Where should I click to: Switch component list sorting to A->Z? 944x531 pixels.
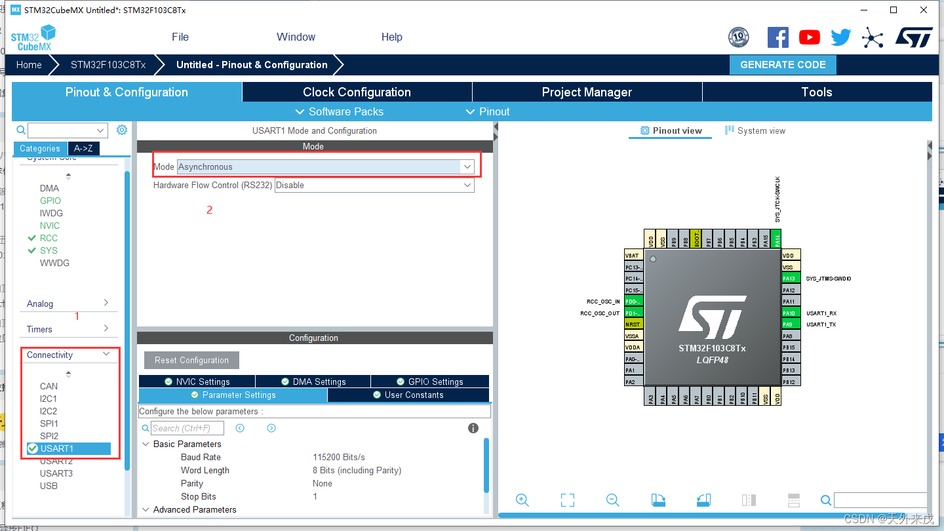[83, 149]
